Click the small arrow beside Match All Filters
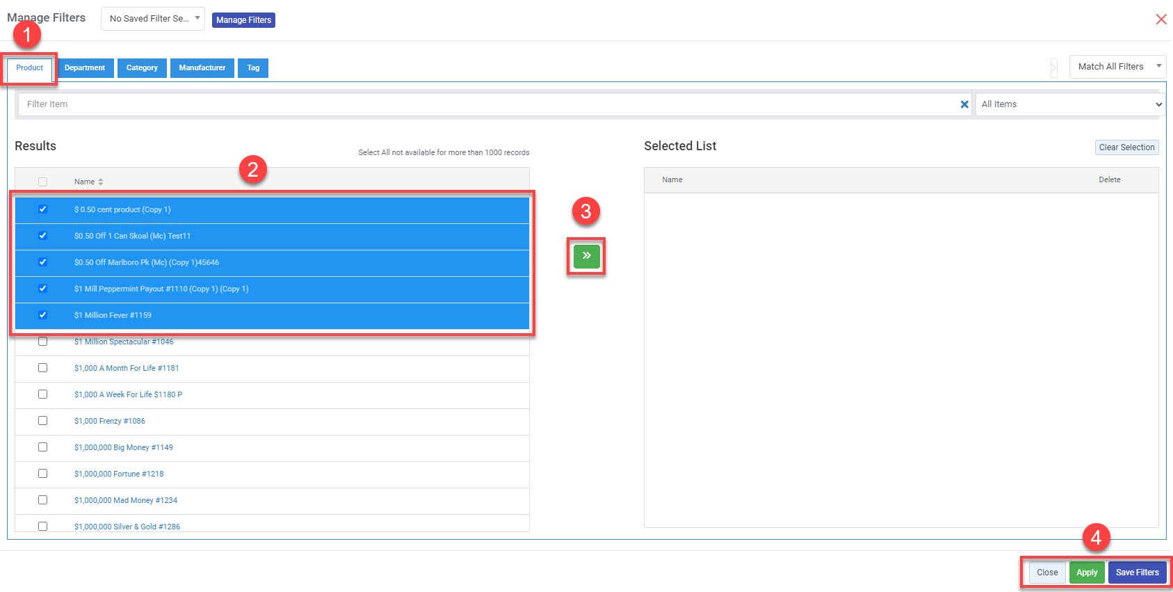 1053,67
